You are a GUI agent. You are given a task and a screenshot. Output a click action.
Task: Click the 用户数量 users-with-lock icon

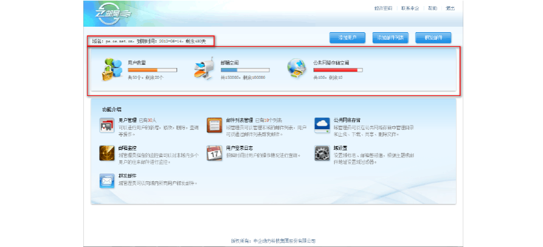pos(112,70)
